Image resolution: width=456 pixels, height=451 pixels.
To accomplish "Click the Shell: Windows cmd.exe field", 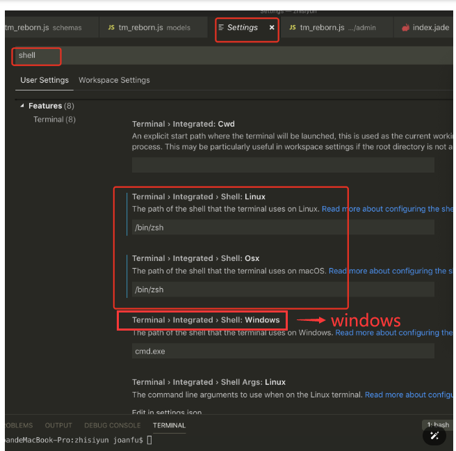I will (283, 351).
